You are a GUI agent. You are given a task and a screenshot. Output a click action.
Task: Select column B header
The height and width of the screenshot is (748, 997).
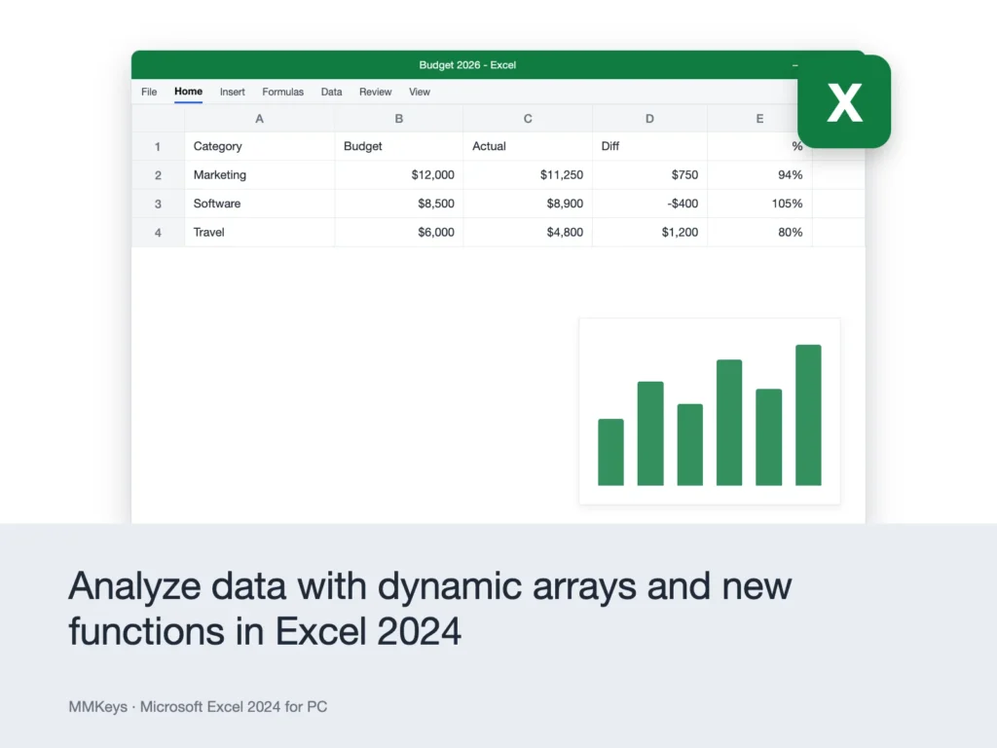tap(398, 118)
